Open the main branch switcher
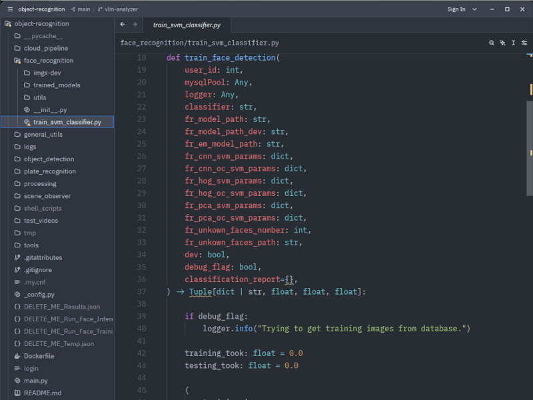Image resolution: width=533 pixels, height=400 pixels. click(81, 9)
